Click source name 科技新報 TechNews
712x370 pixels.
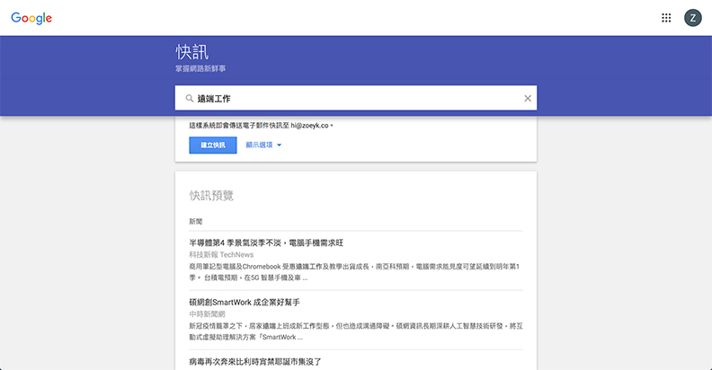221,255
